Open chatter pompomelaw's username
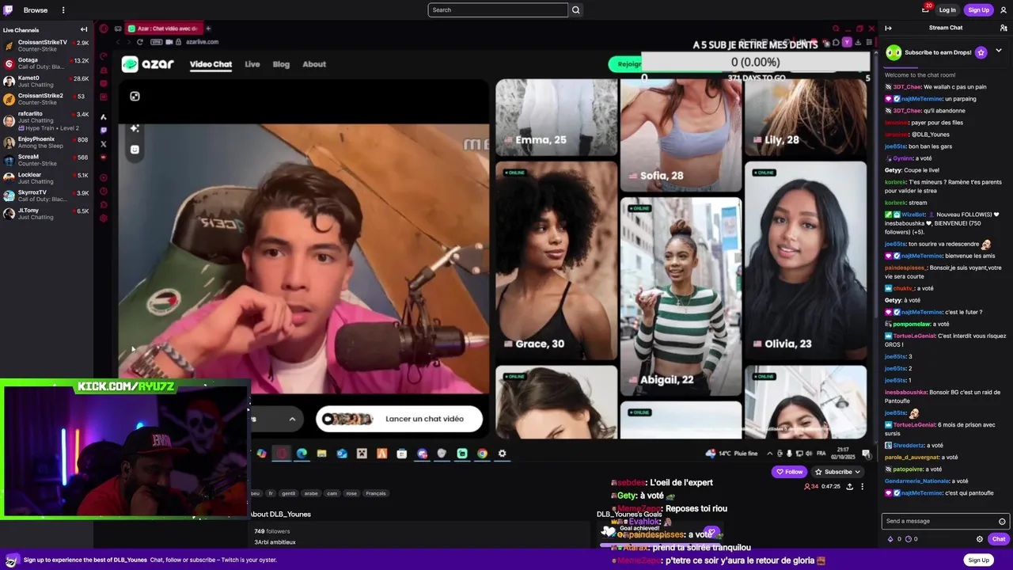Screen dimensions: 1013x570 pyautogui.click(x=911, y=324)
